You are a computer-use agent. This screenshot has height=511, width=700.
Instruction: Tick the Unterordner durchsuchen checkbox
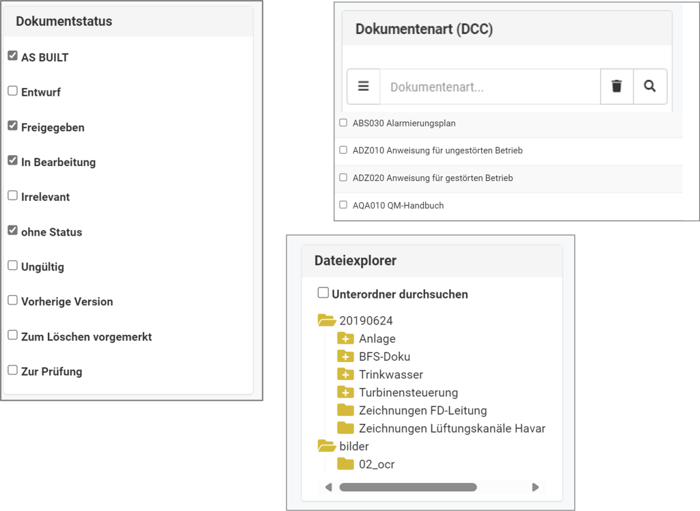pyautogui.click(x=323, y=293)
